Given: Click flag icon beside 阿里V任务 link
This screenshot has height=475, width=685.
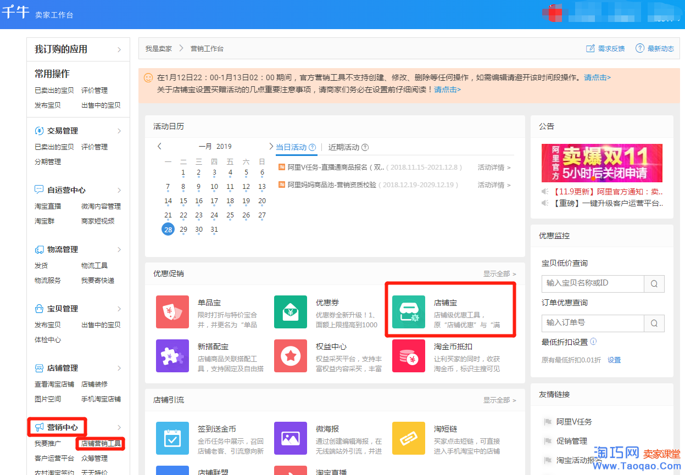Looking at the screenshot, I should 547,422.
